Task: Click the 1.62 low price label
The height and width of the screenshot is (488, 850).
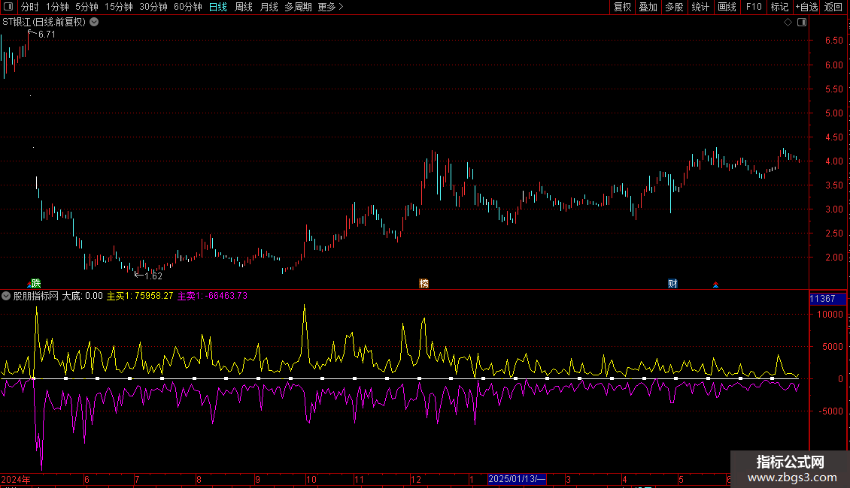Action: 153,276
